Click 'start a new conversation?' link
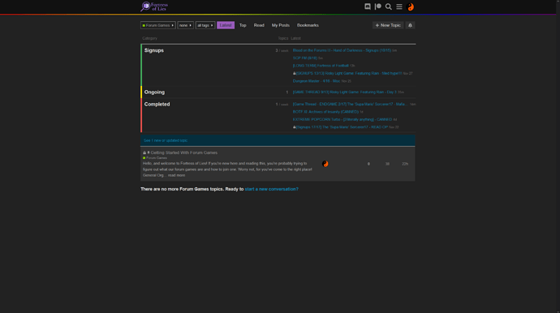The height and width of the screenshot is (313, 560). click(271, 189)
